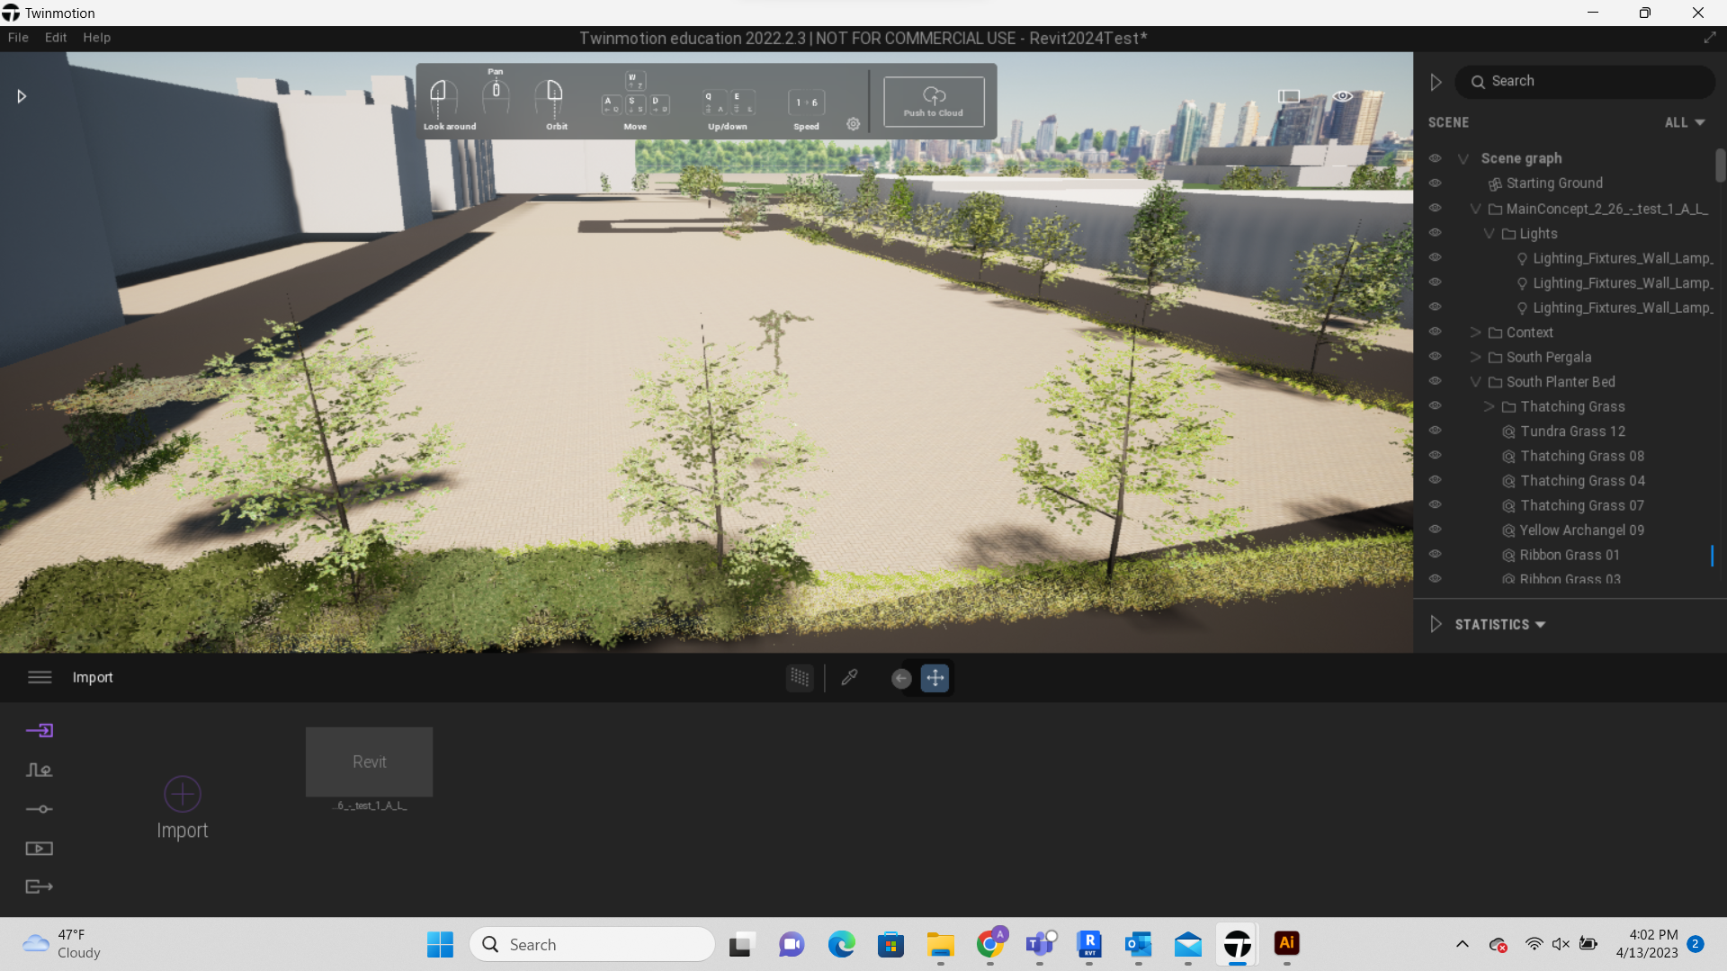Toggle visibility of Thatching Grass 08
1727x971 pixels.
click(x=1435, y=455)
